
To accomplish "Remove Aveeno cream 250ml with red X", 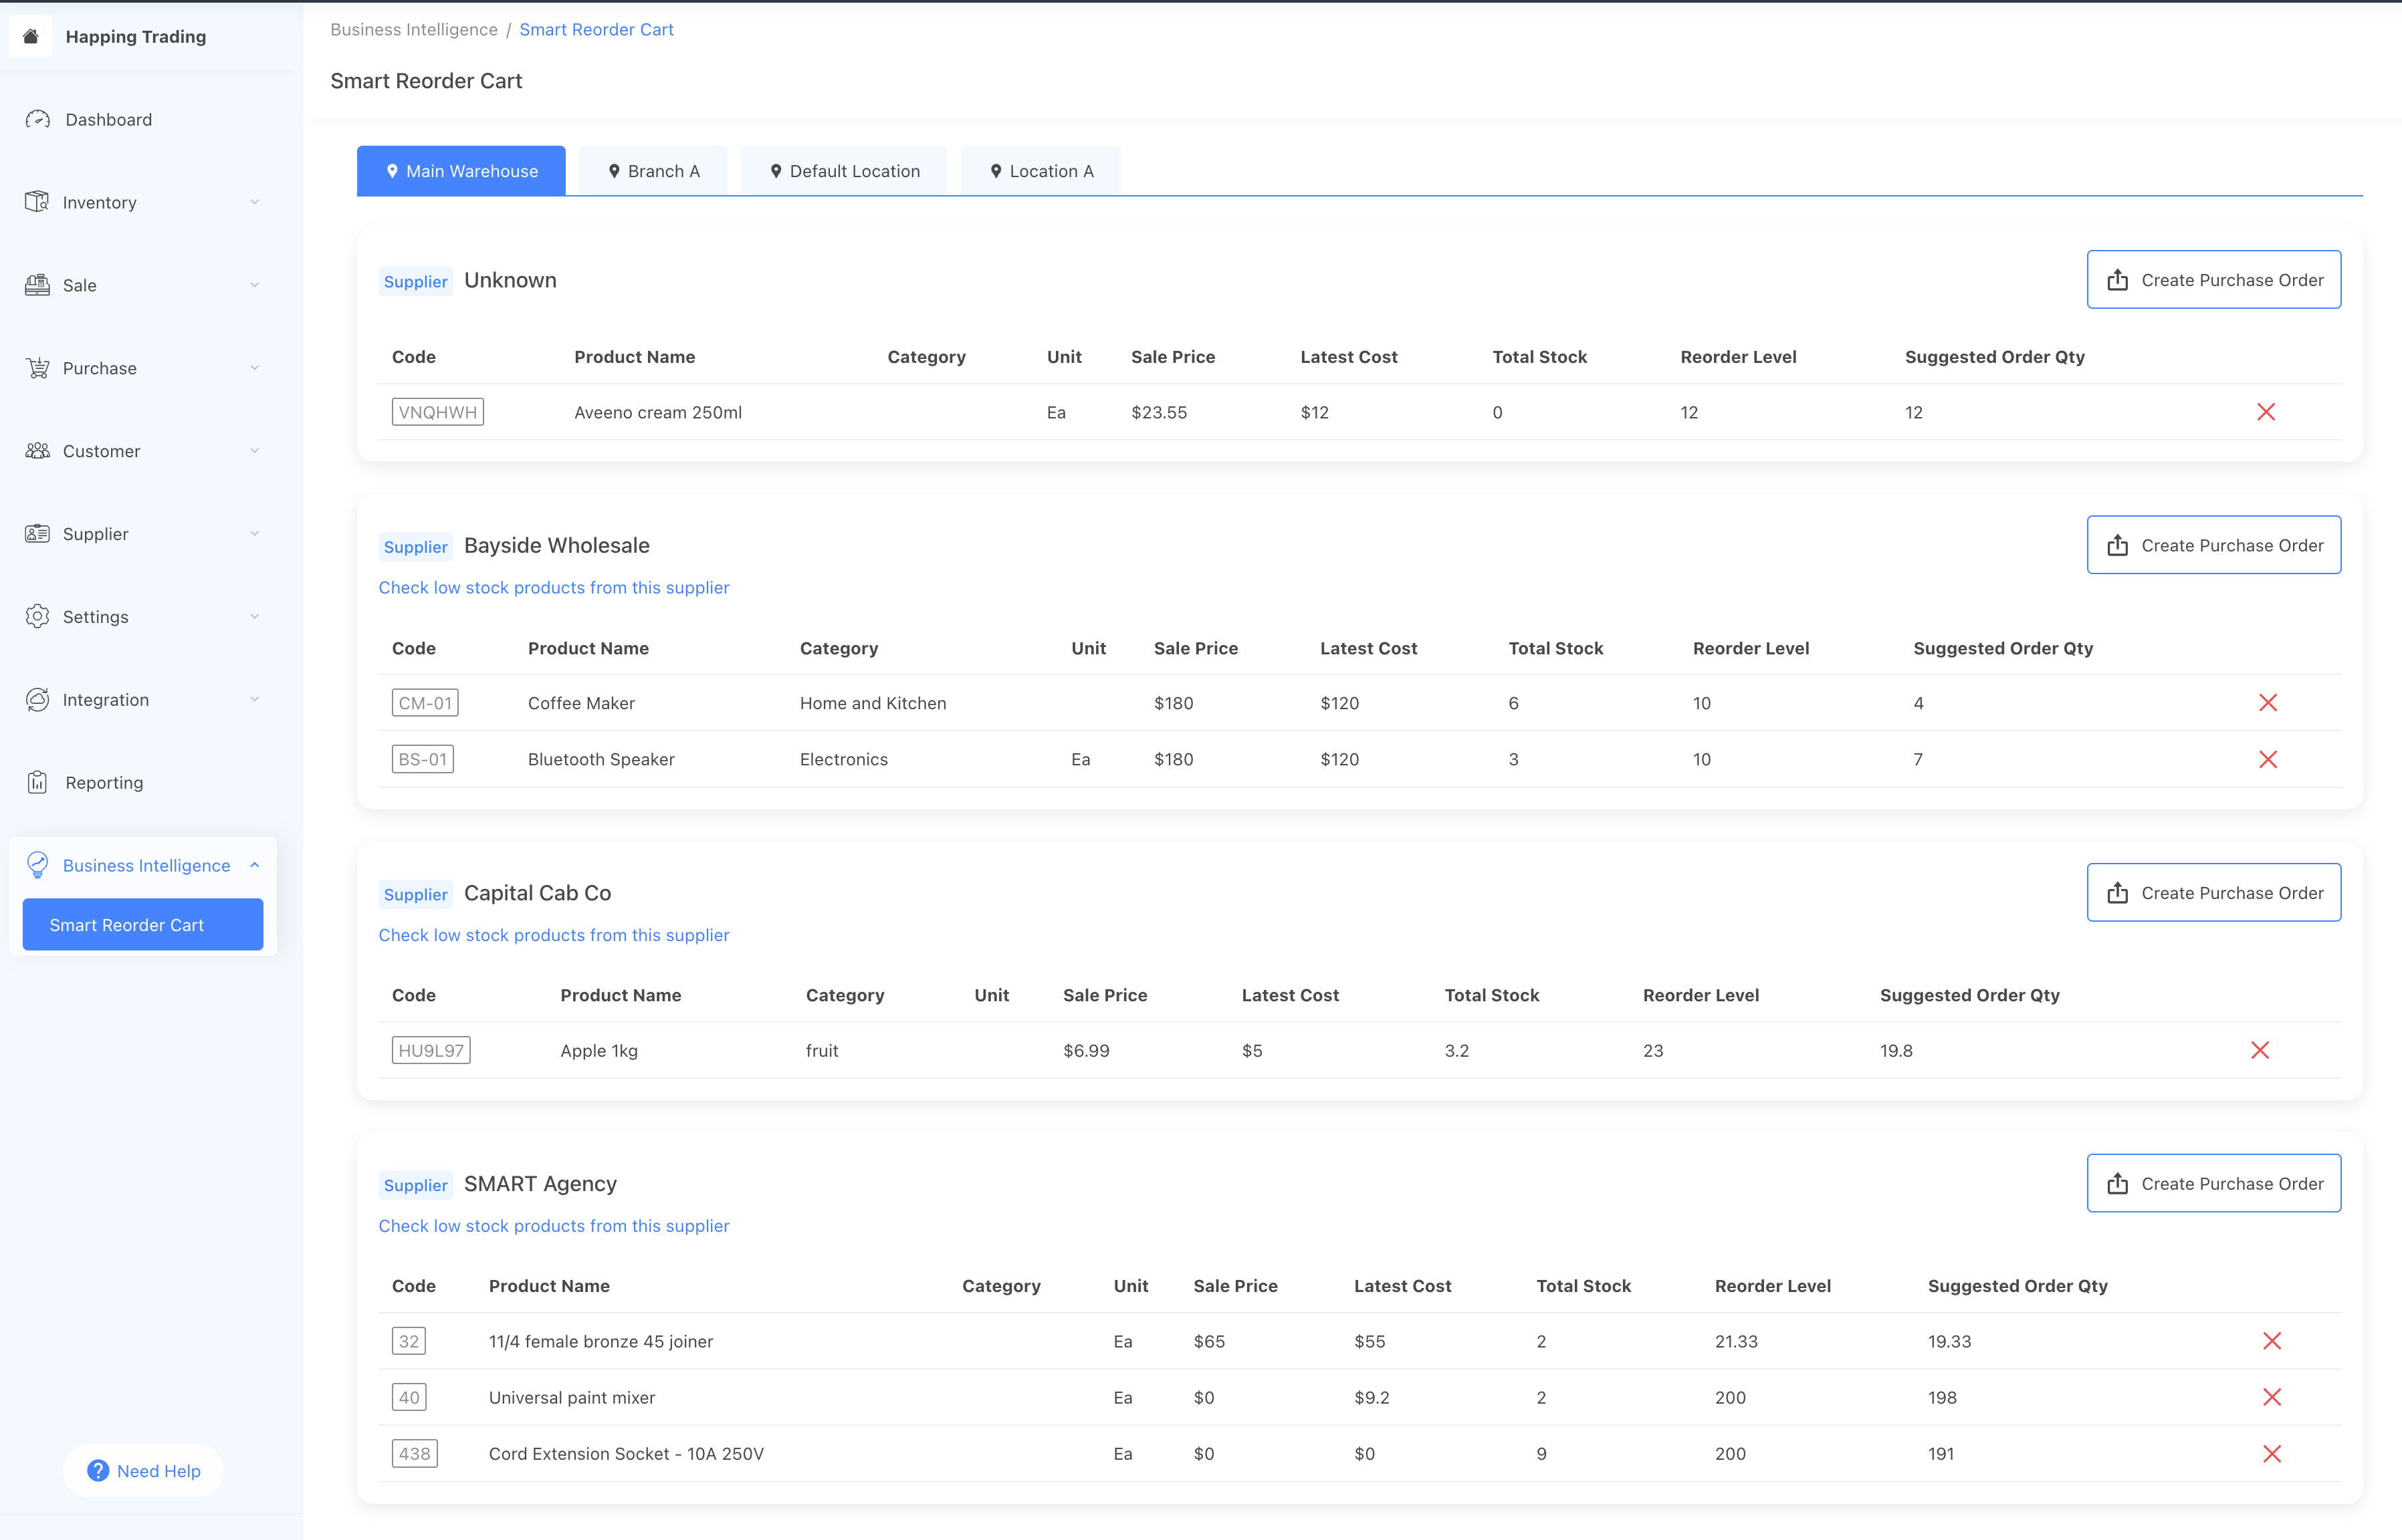I will pyautogui.click(x=2266, y=412).
